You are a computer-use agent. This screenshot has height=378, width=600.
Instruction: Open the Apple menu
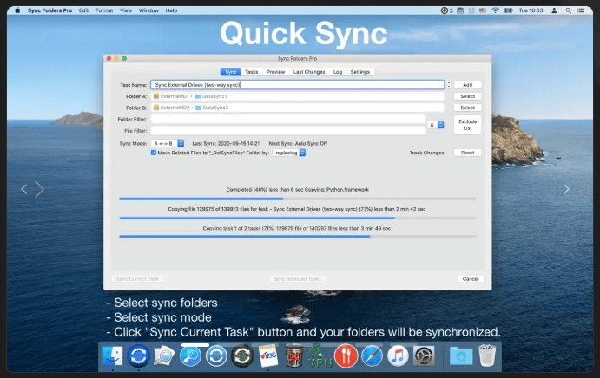click(17, 10)
